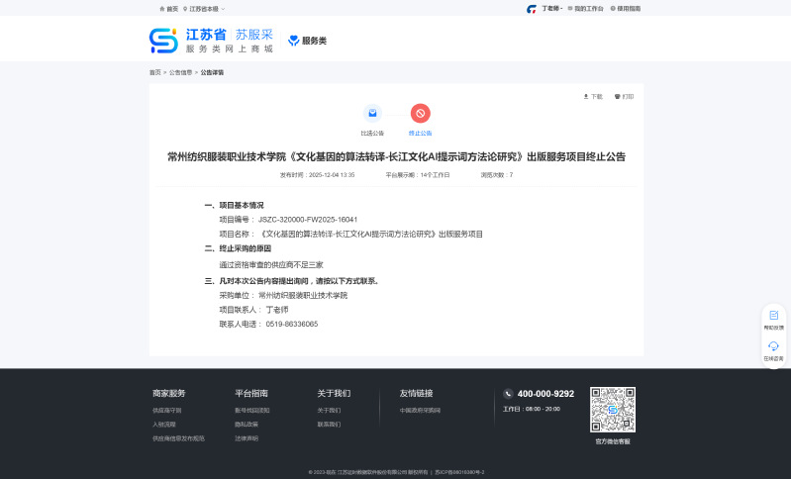Click the 官方微信客服 QR code
The height and width of the screenshot is (479, 791).
(x=612, y=409)
